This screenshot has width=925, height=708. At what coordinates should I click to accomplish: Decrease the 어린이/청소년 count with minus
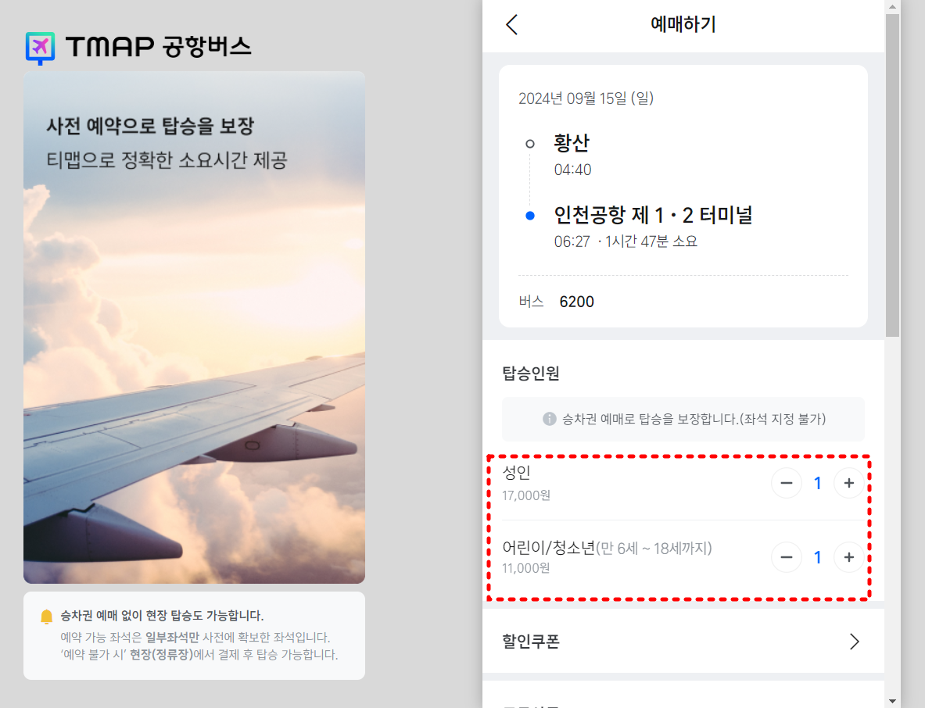787,557
